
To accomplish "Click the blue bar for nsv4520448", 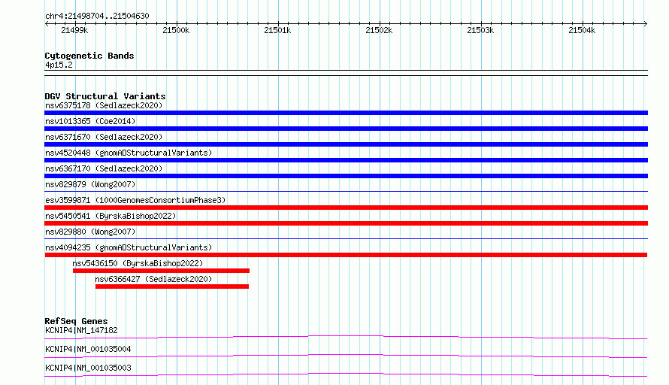I will pyautogui.click(x=346, y=160).
